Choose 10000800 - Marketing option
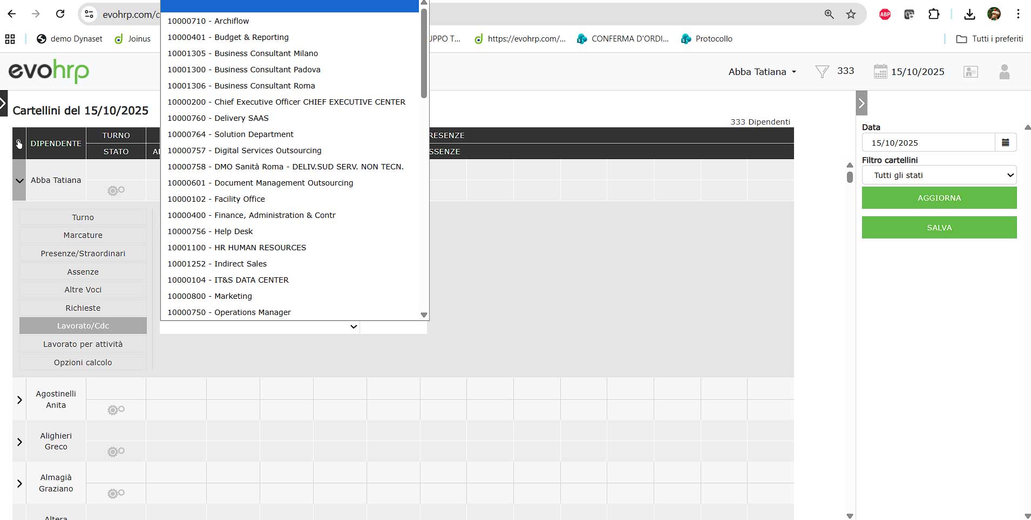Image resolution: width=1031 pixels, height=520 pixels. click(x=209, y=296)
